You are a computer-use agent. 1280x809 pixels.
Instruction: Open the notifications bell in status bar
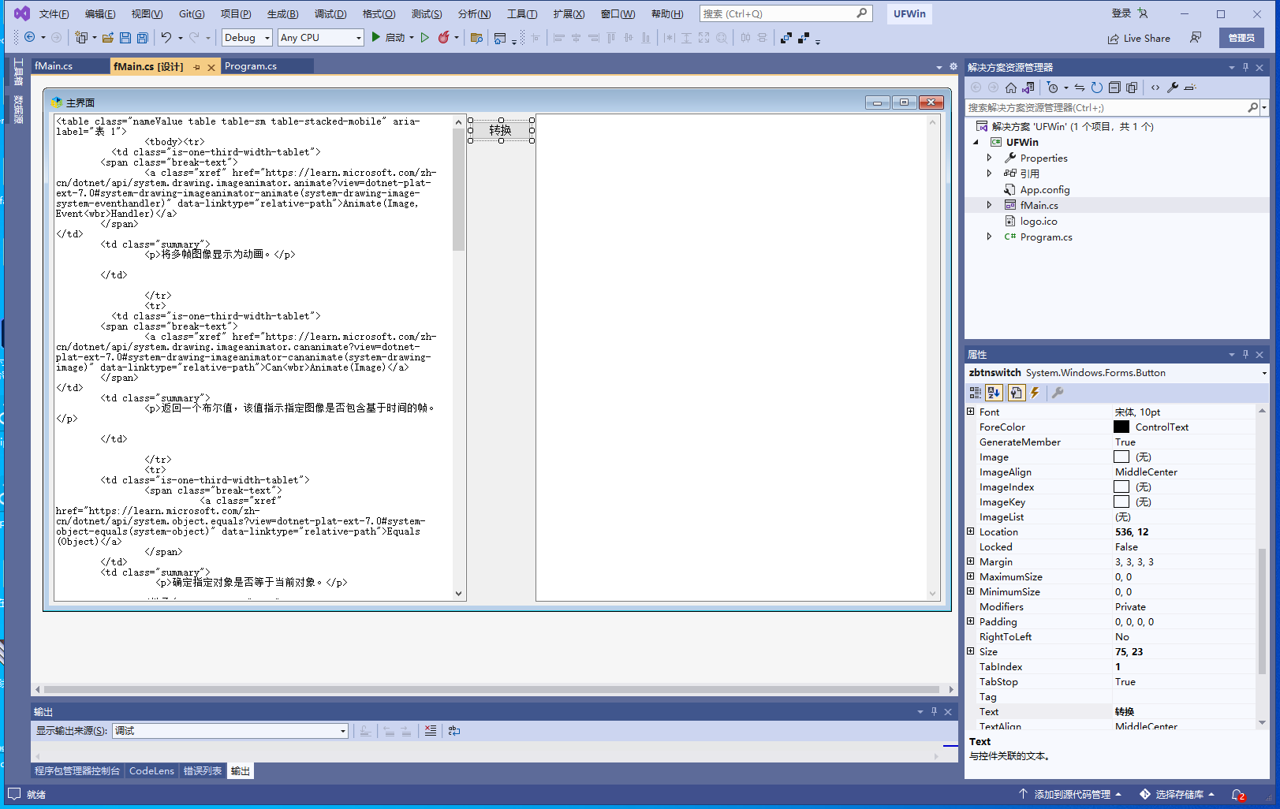pyautogui.click(x=1238, y=795)
